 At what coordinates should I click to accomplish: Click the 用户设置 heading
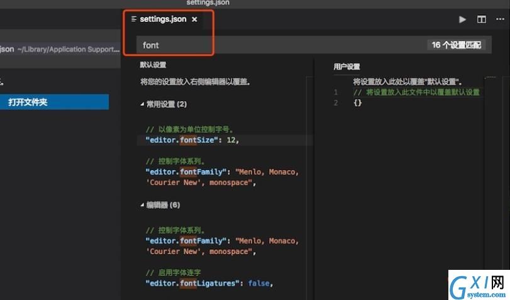click(346, 67)
